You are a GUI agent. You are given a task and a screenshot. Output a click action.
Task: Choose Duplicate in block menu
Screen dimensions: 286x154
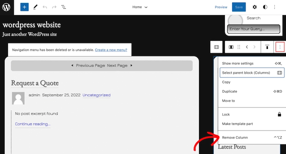(252, 91)
